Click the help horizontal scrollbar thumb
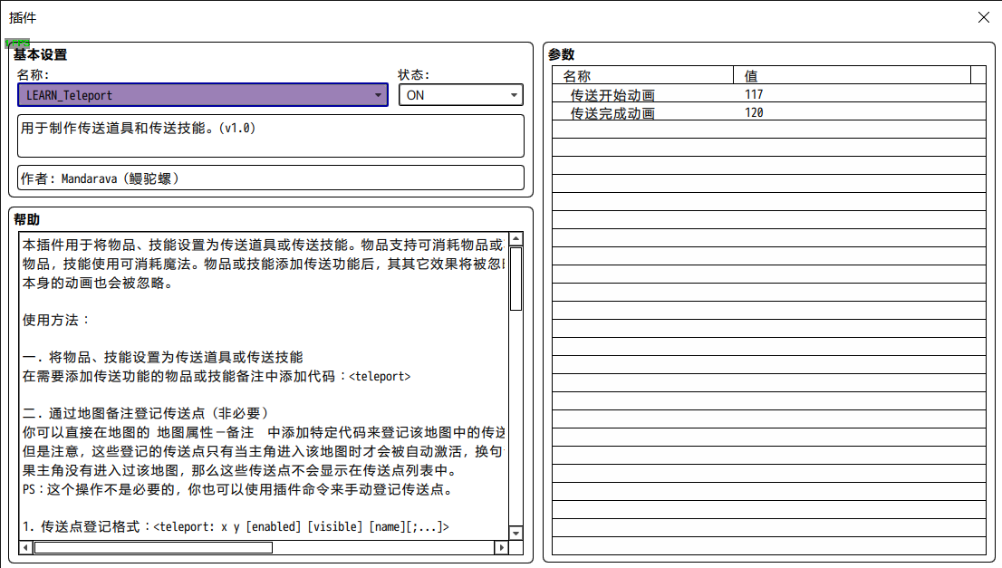The height and width of the screenshot is (568, 1002). click(x=153, y=547)
